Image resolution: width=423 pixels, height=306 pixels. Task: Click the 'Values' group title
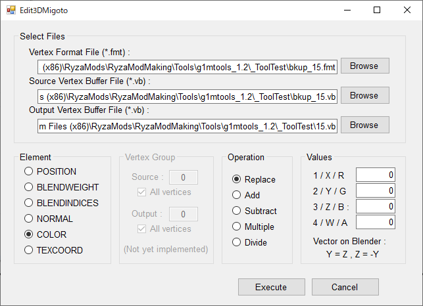[319, 158]
